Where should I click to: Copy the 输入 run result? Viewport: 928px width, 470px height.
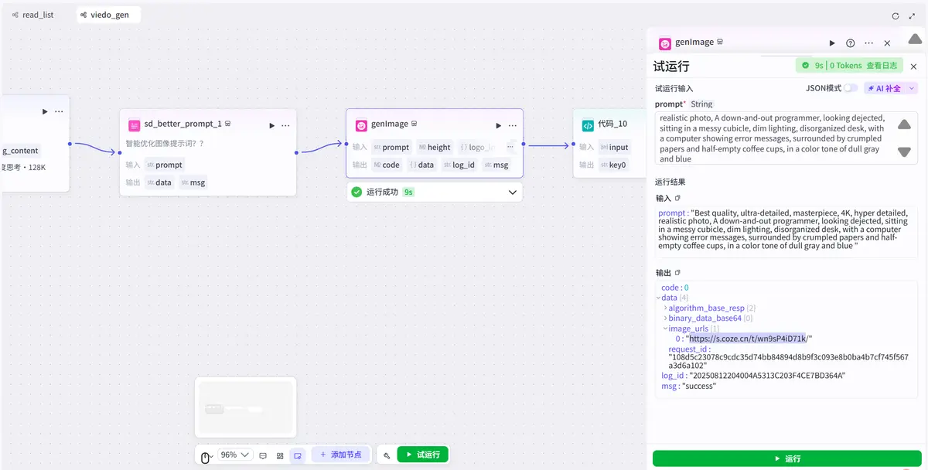click(678, 199)
